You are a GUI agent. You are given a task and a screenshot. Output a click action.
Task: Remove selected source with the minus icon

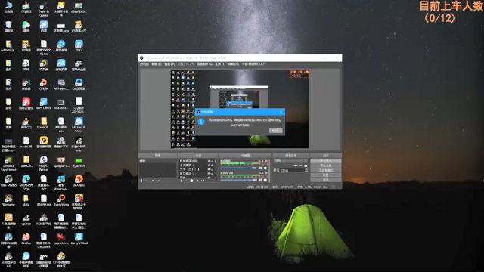187,181
